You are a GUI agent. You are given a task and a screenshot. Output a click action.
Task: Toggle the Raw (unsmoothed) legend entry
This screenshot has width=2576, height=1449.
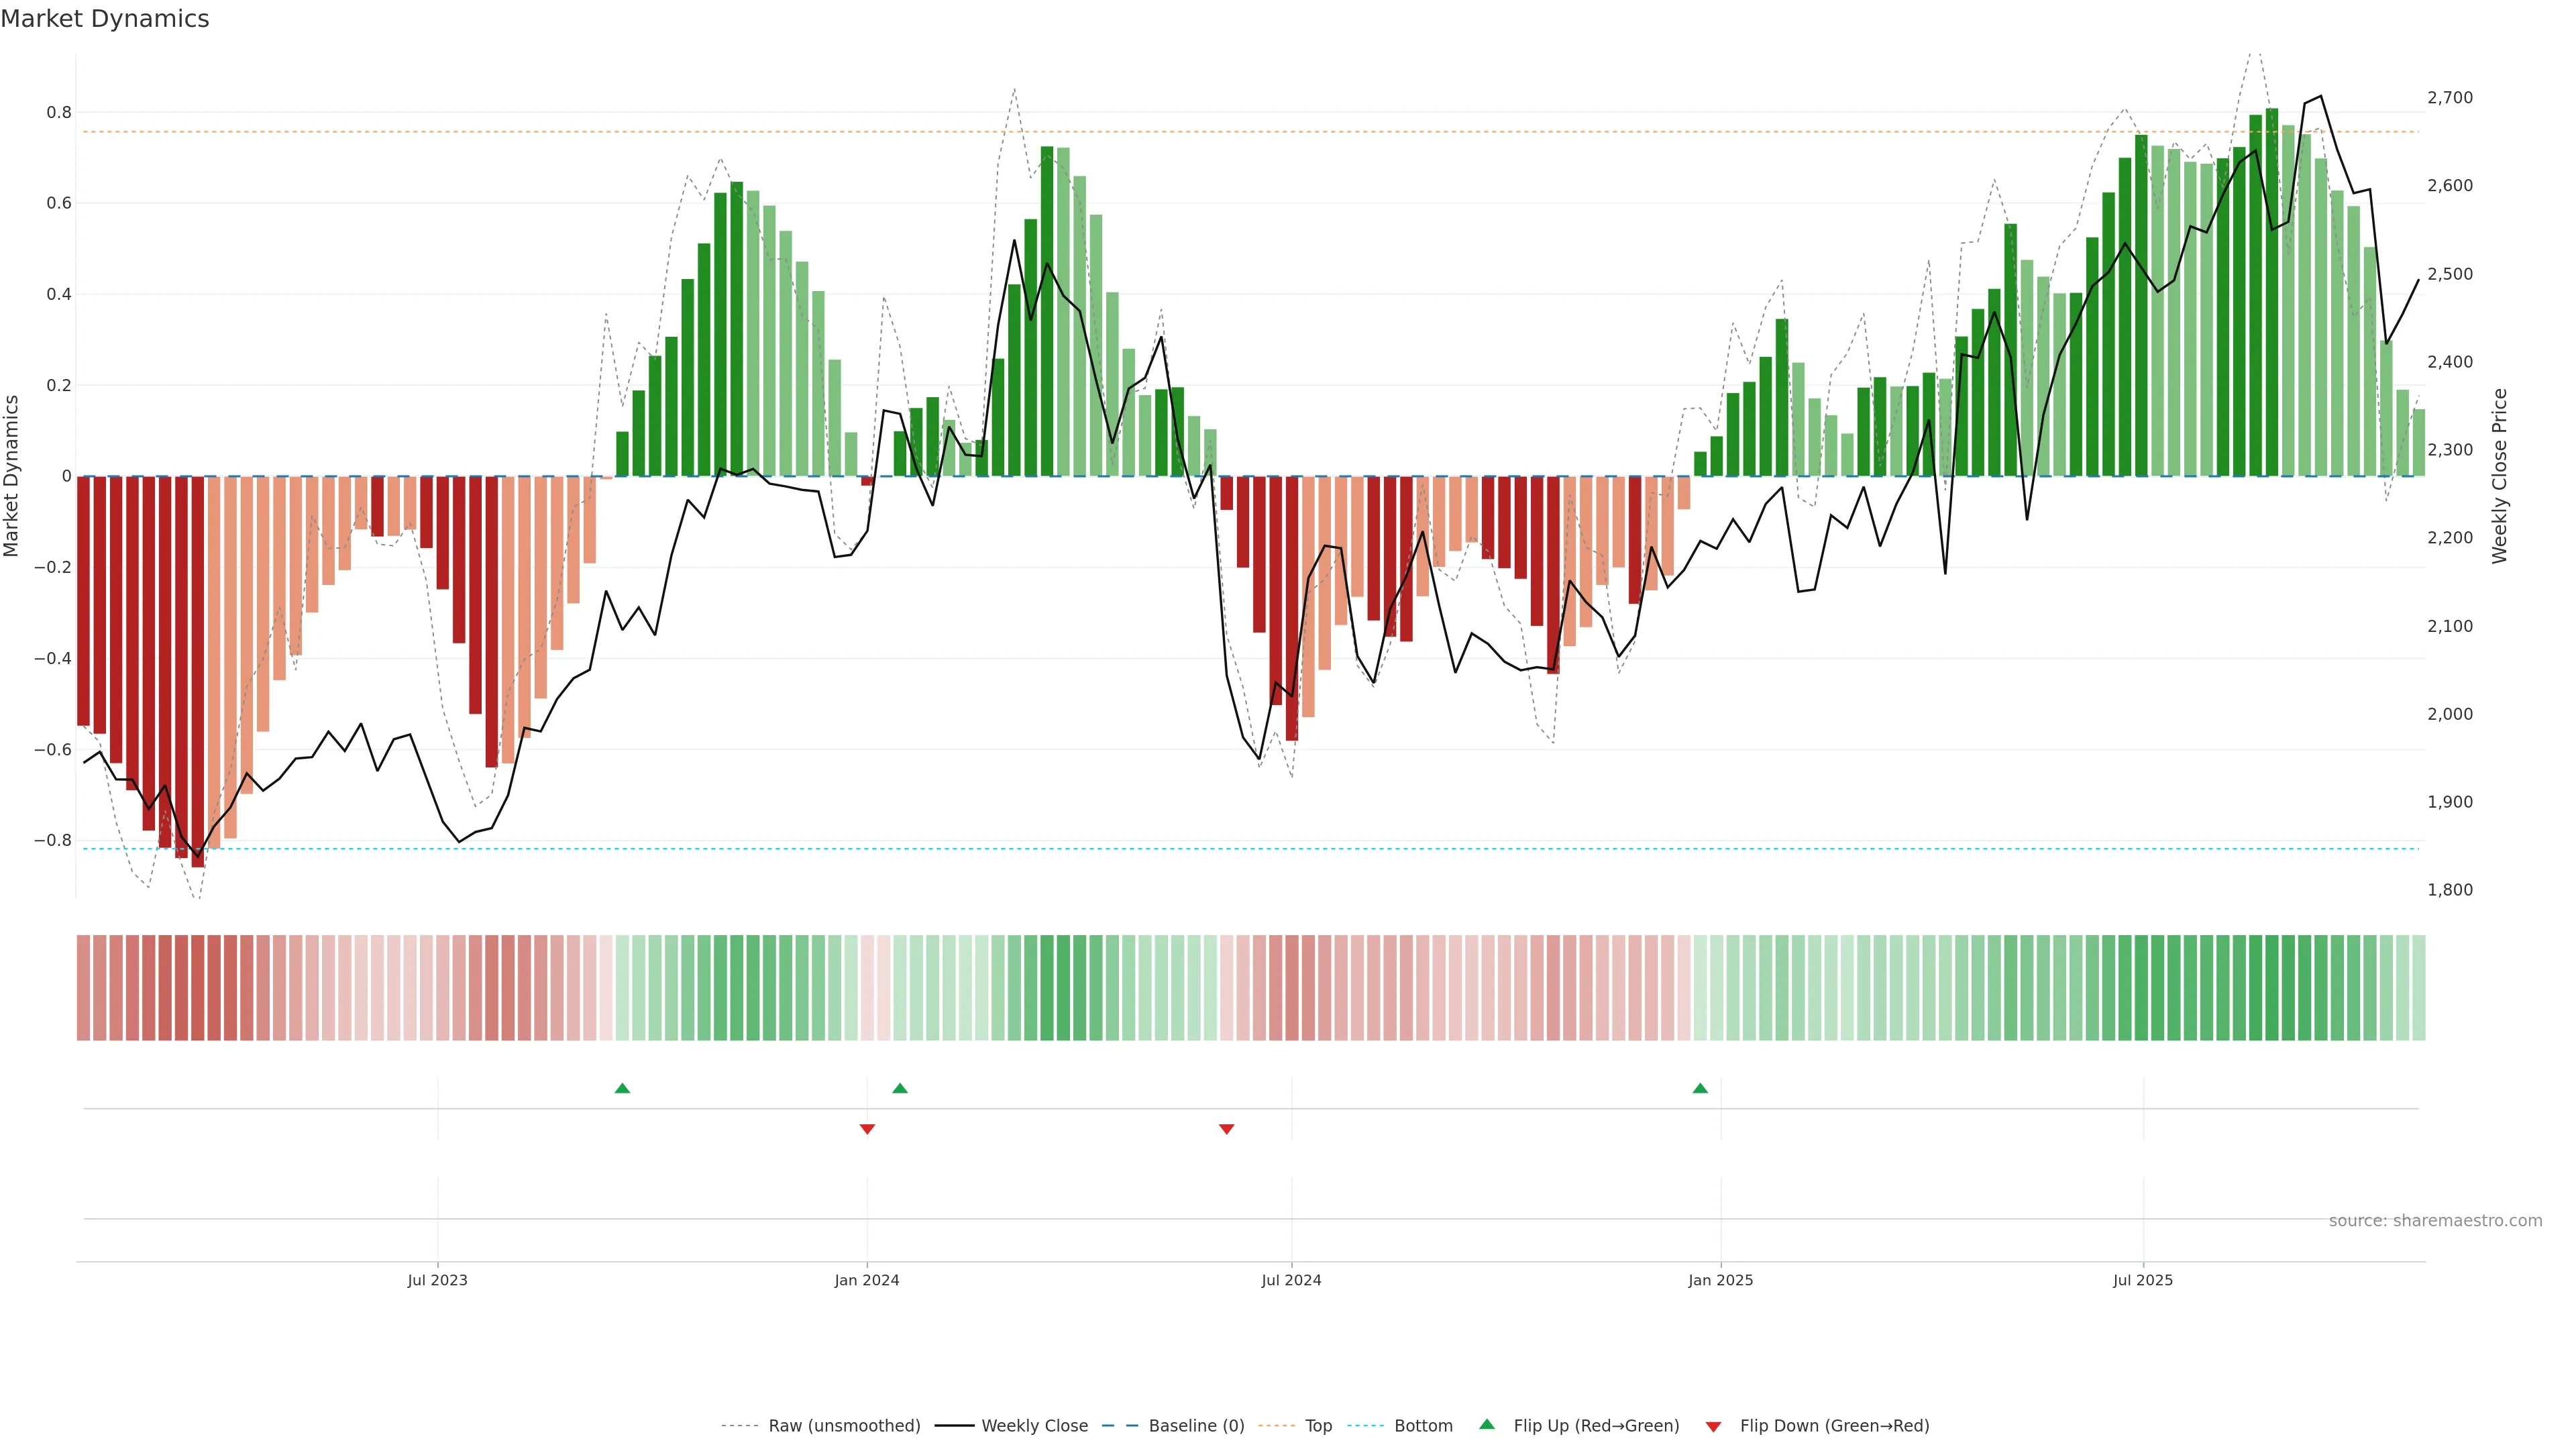pos(843,1426)
